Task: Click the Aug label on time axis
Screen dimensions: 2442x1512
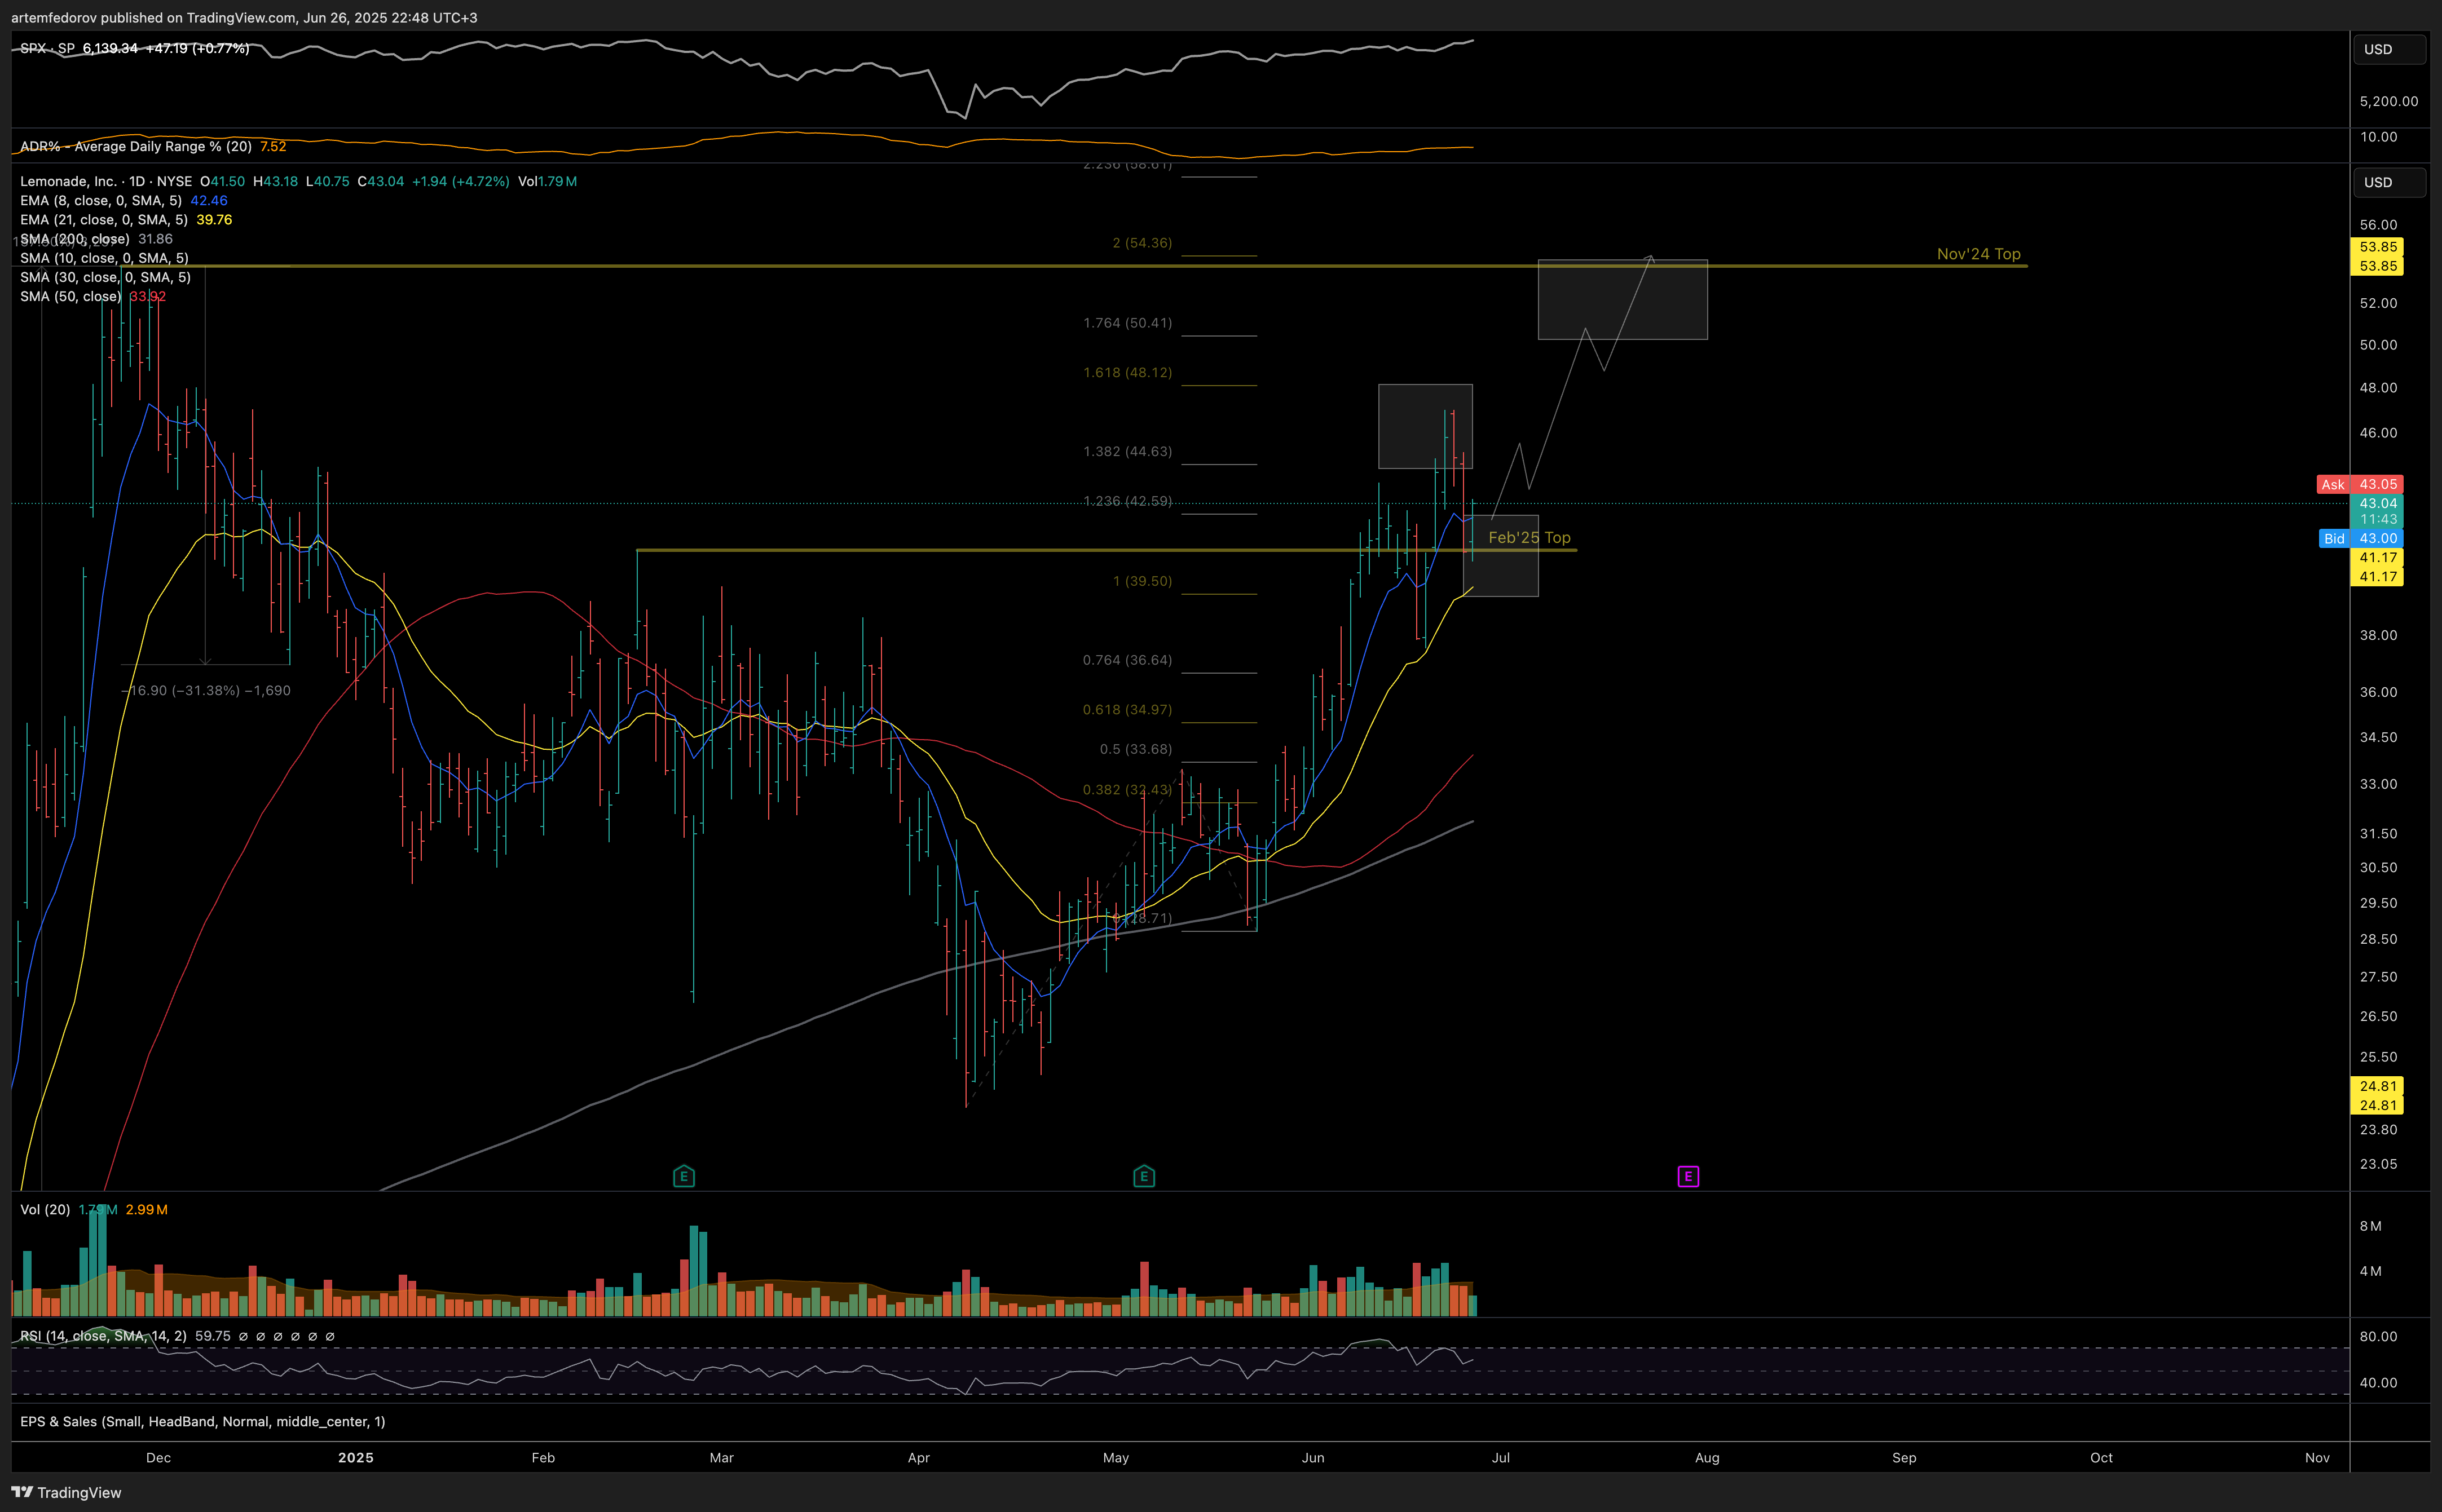Action: click(x=1707, y=1457)
